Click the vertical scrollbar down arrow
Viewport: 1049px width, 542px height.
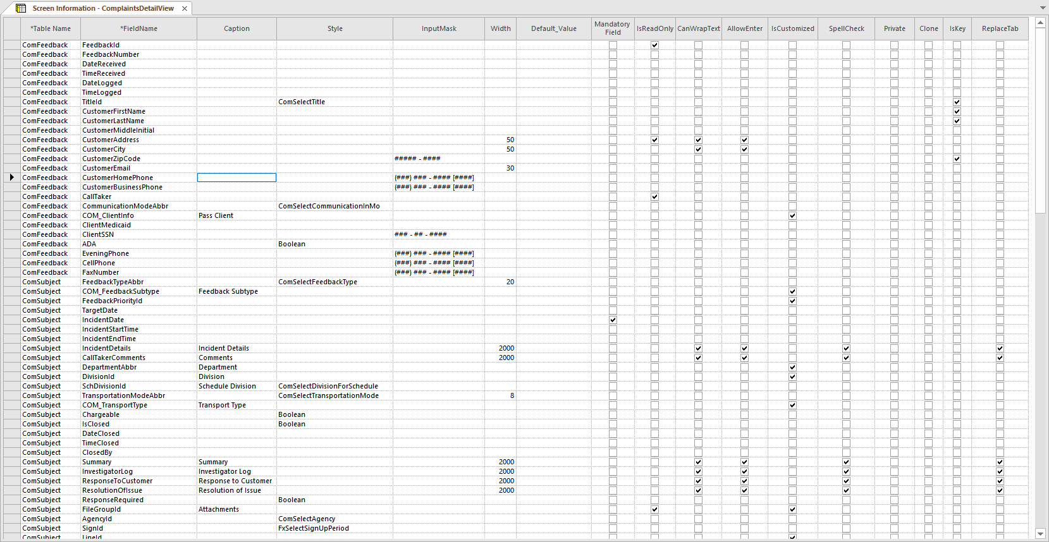point(1040,534)
